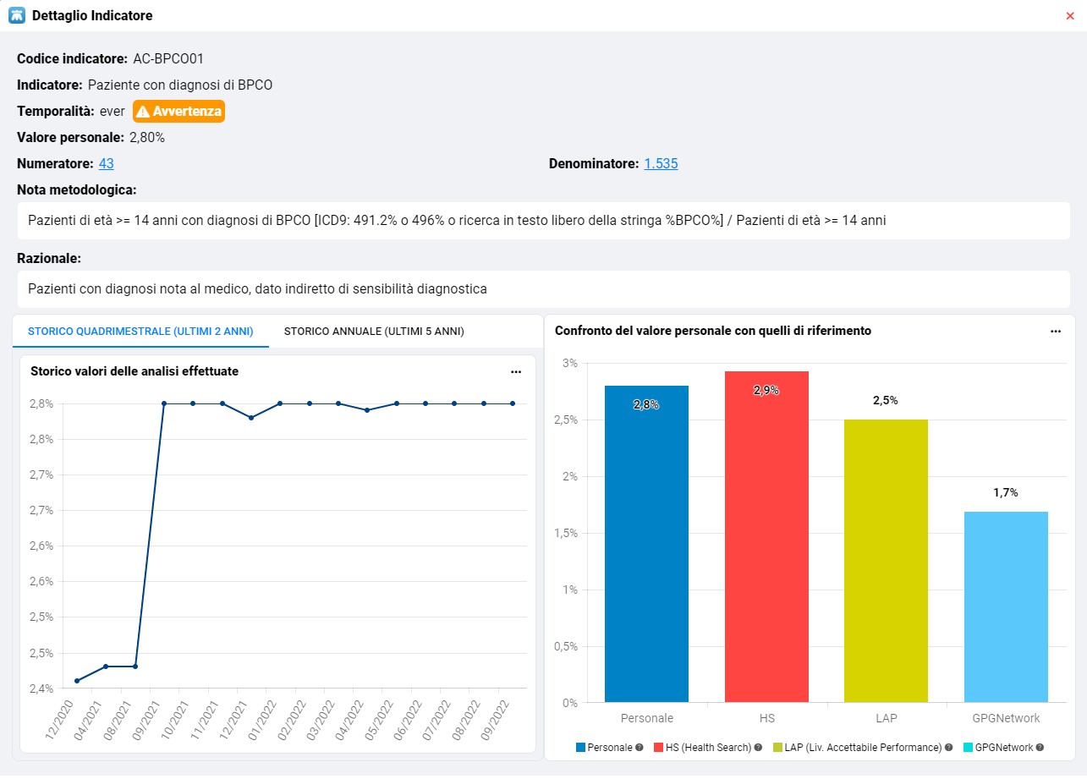Toggle GPGNetwork legend color swatch
Viewport: 1087px width, 779px height.
pyautogui.click(x=969, y=748)
